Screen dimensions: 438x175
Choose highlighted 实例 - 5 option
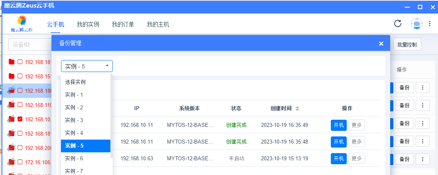[86, 146]
